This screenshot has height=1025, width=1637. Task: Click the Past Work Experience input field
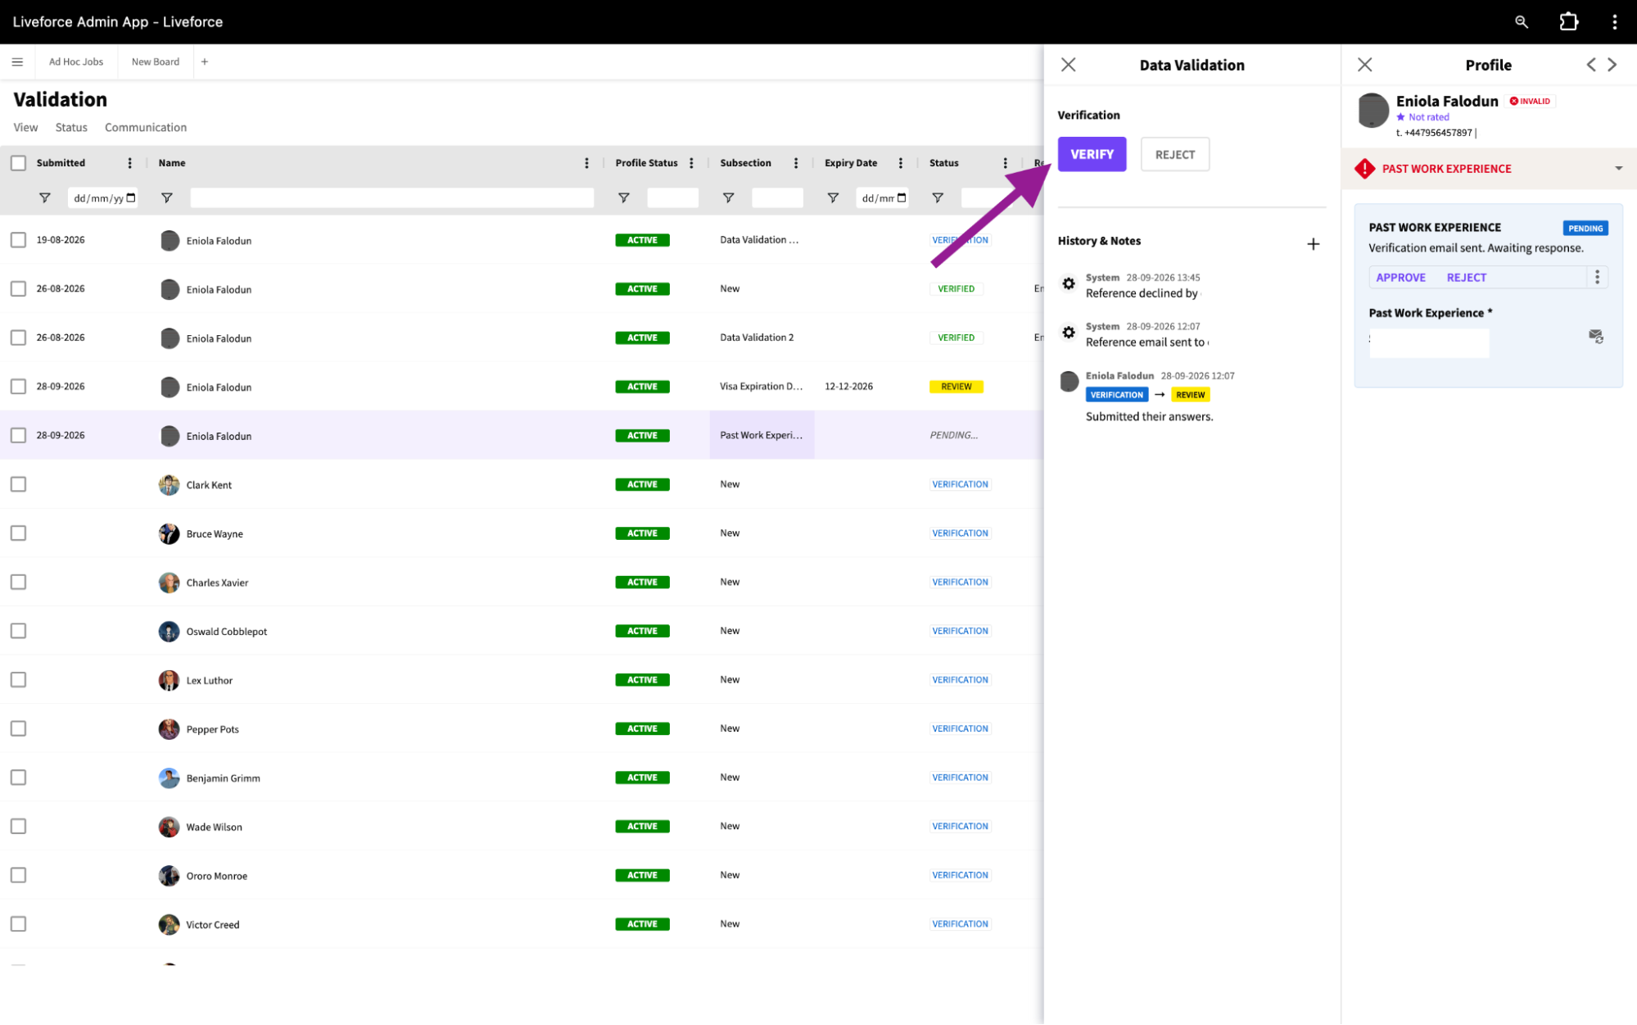(x=1429, y=342)
